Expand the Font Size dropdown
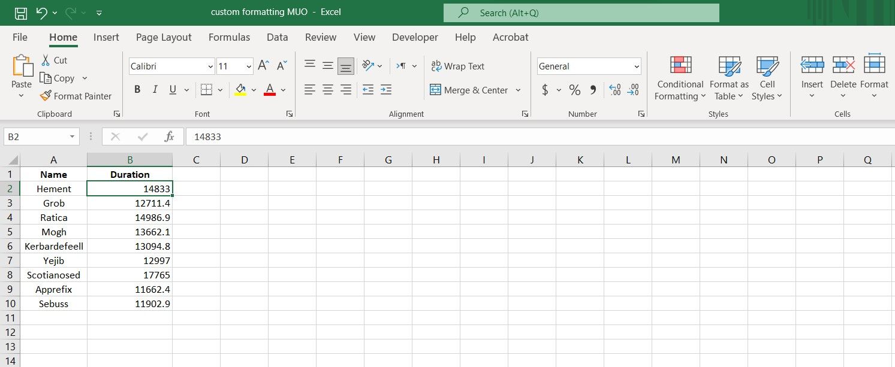 coord(249,66)
